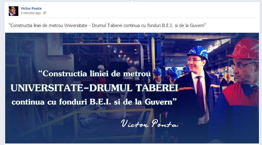Click the pointer notch above the post
262x145 pixels.
click(x=132, y=1)
